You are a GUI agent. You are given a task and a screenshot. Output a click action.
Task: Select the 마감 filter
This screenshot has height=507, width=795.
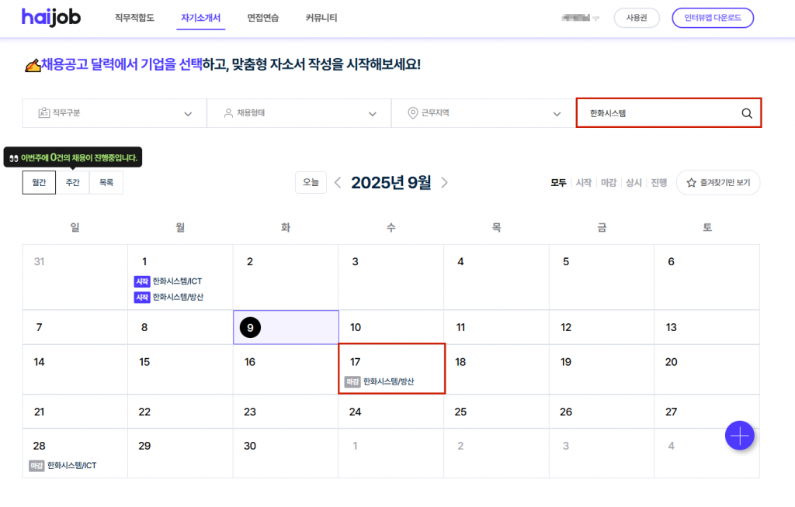point(609,183)
